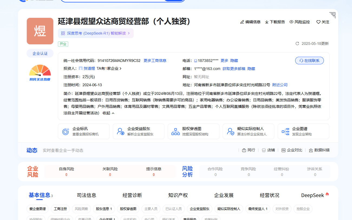Click the 编辑信息 pencil icon
This screenshot has width=352, height=220.
242,22
